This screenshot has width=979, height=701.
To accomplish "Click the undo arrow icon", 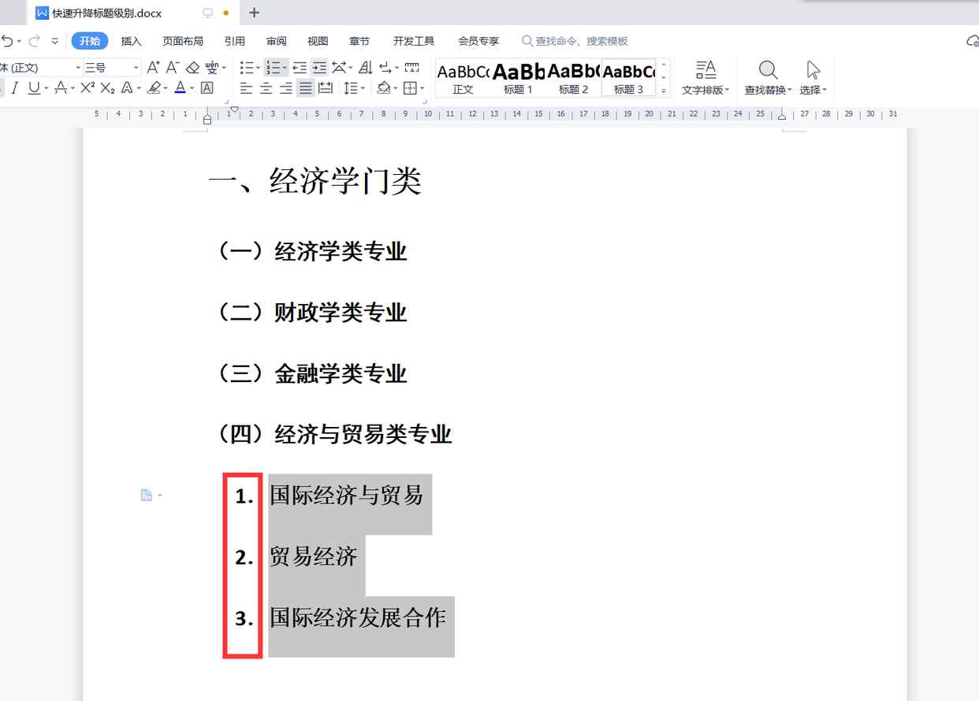I will coord(6,41).
